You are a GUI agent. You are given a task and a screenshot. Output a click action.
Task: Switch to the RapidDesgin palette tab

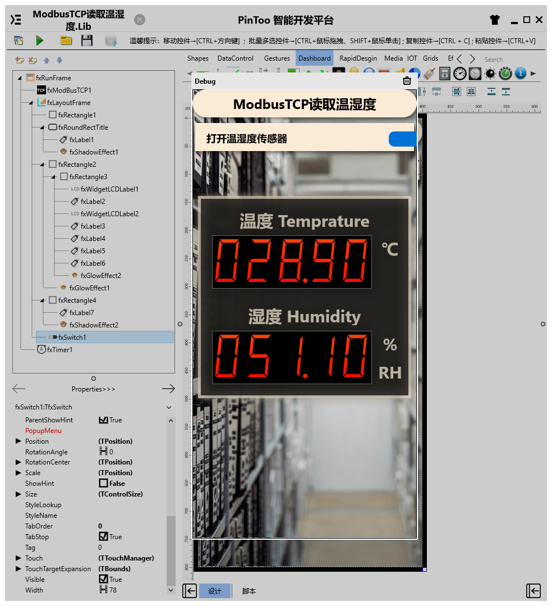tap(358, 58)
